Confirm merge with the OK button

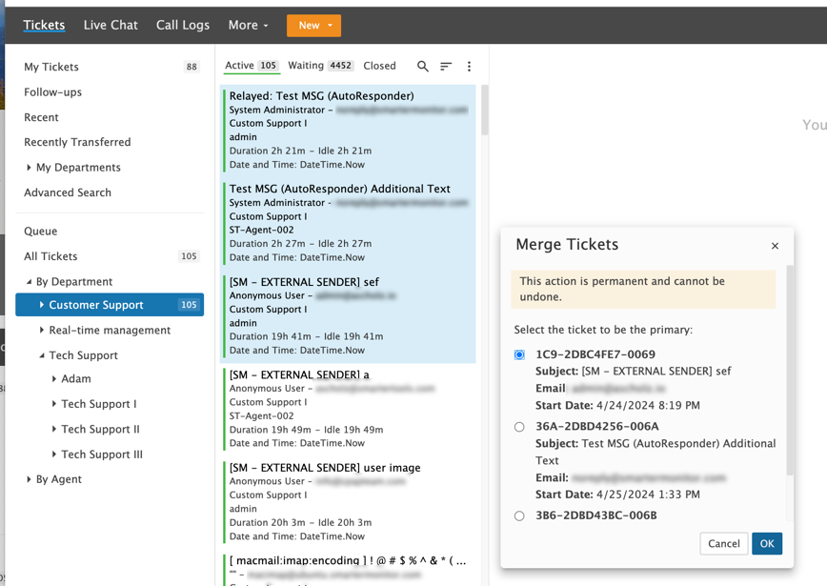766,543
